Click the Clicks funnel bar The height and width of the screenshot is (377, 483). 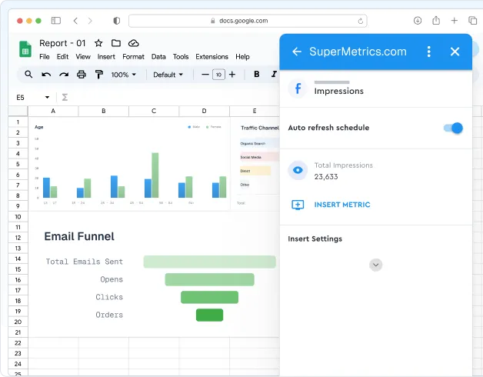coord(209,297)
